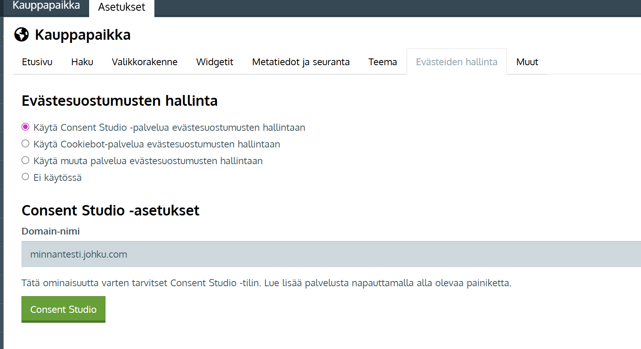The height and width of the screenshot is (349, 641).
Task: Click the Consent Studio -asetukset heading
Action: pyautogui.click(x=110, y=210)
